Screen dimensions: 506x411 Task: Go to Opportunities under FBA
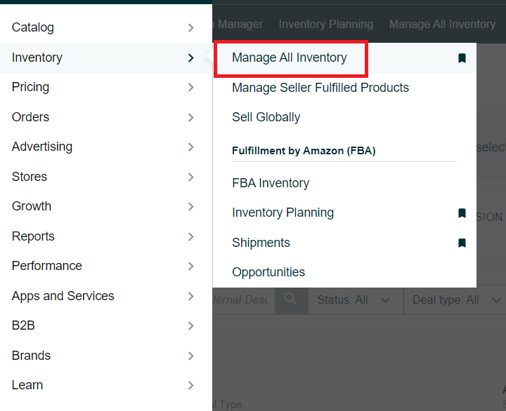coord(268,272)
